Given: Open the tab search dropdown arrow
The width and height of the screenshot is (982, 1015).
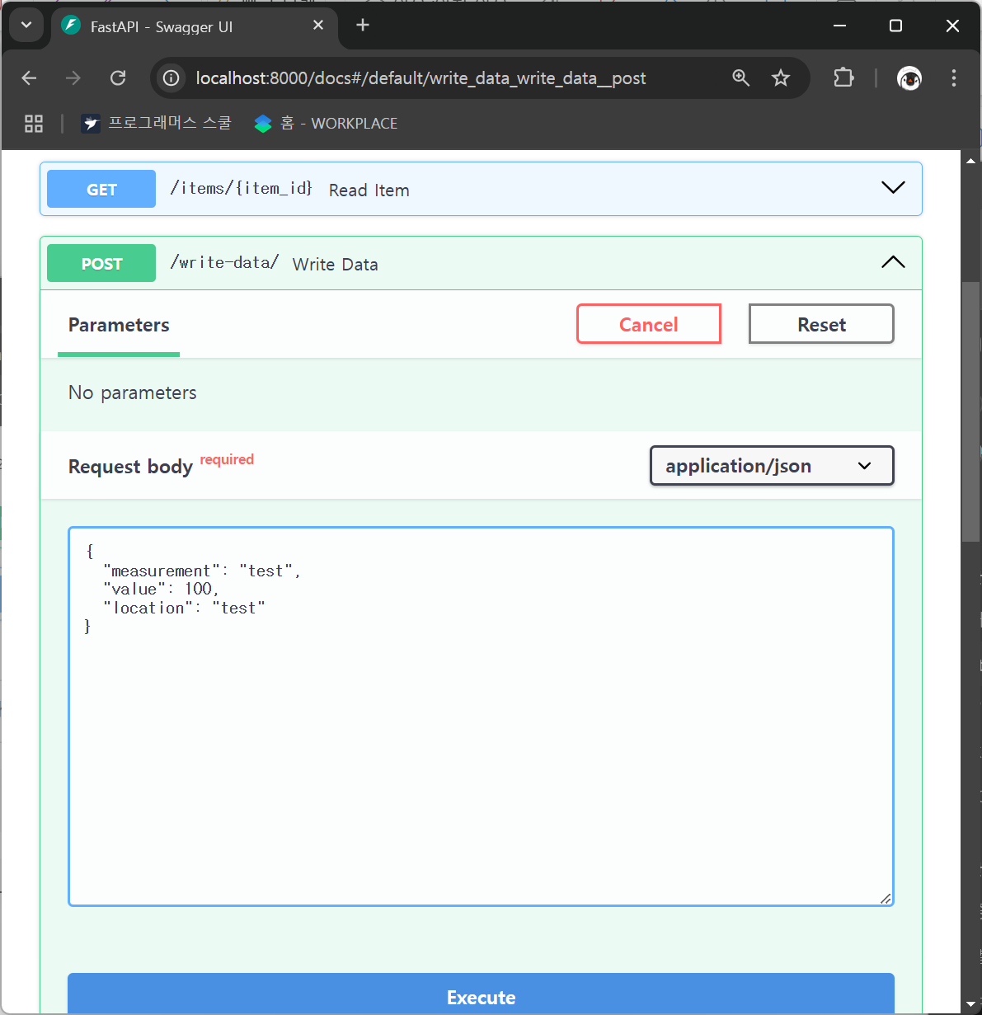Looking at the screenshot, I should tap(26, 25).
